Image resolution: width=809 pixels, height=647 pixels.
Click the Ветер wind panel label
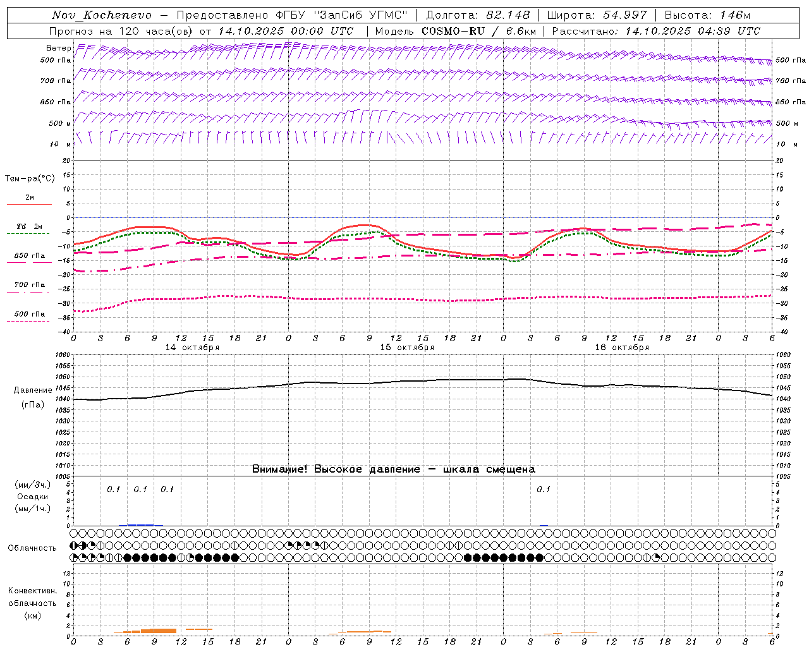coord(59,48)
